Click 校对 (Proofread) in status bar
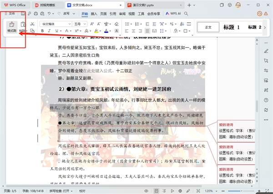Viewport: 273px width, 194px height. pos(82,191)
